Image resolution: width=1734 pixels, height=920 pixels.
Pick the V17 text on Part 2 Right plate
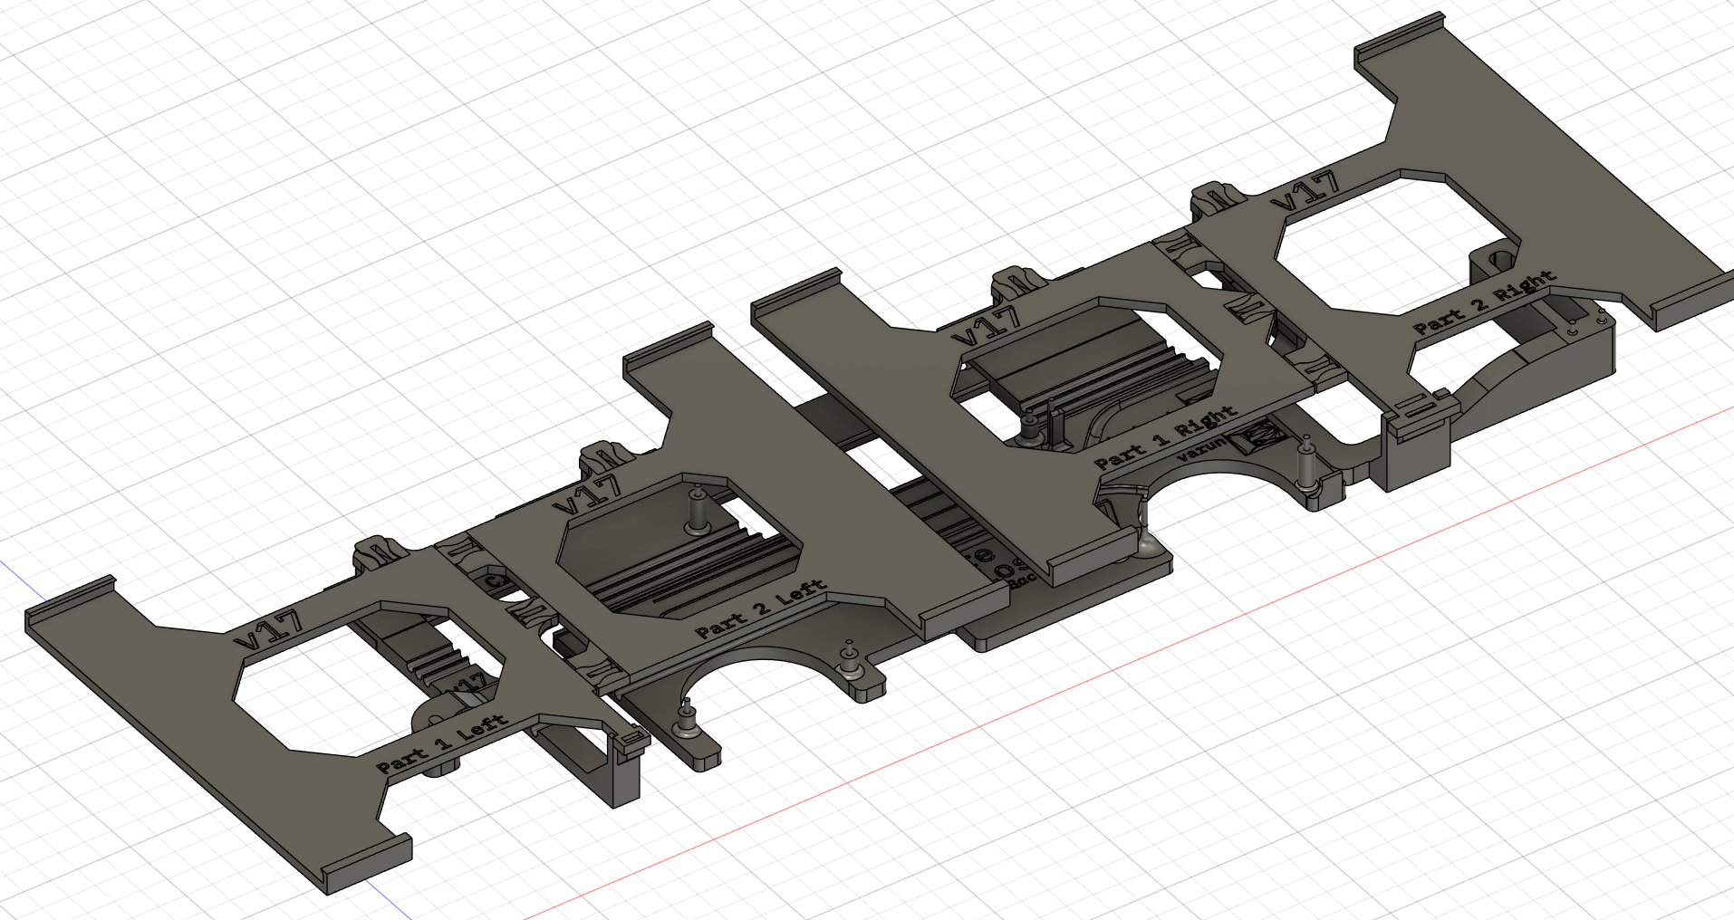pos(1305,193)
